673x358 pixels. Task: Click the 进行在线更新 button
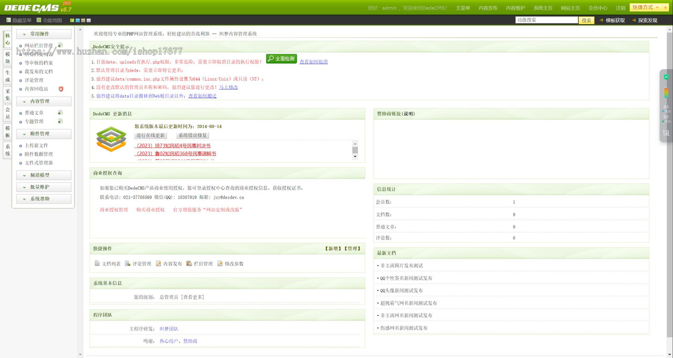tap(151, 135)
